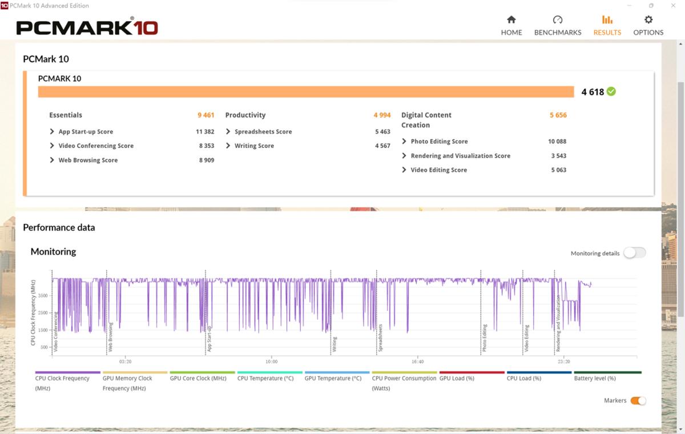Expand Rendering and Visualization Score
This screenshot has height=434, width=685.
click(x=404, y=156)
